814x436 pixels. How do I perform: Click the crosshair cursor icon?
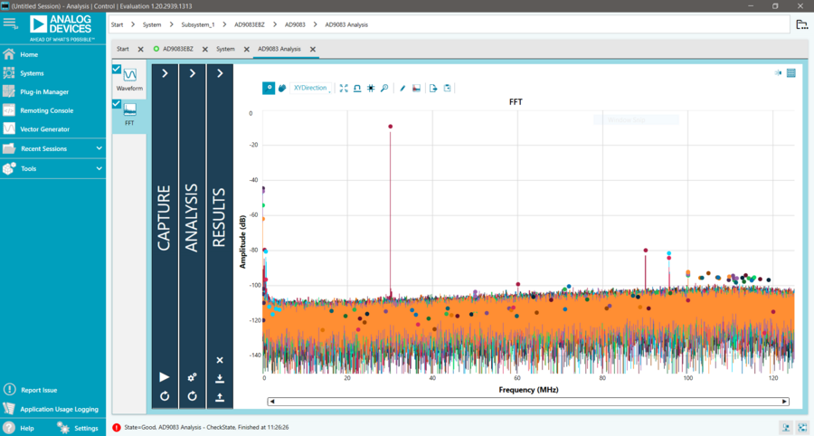click(x=371, y=89)
